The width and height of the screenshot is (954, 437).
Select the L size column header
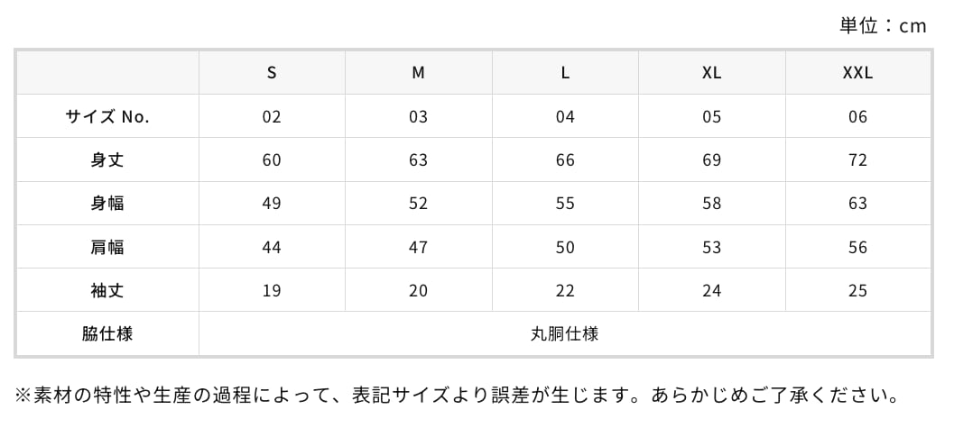click(x=565, y=73)
